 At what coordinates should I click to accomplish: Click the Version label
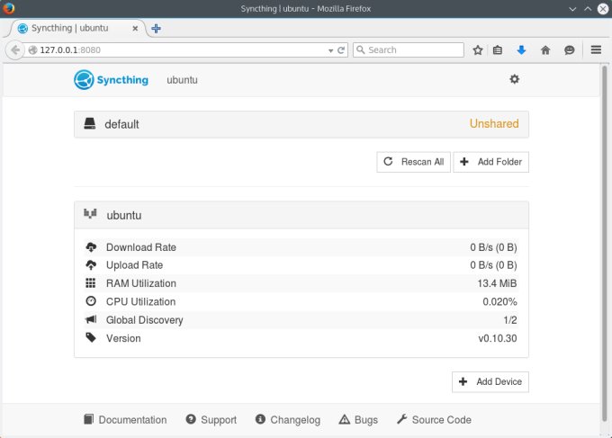(123, 338)
